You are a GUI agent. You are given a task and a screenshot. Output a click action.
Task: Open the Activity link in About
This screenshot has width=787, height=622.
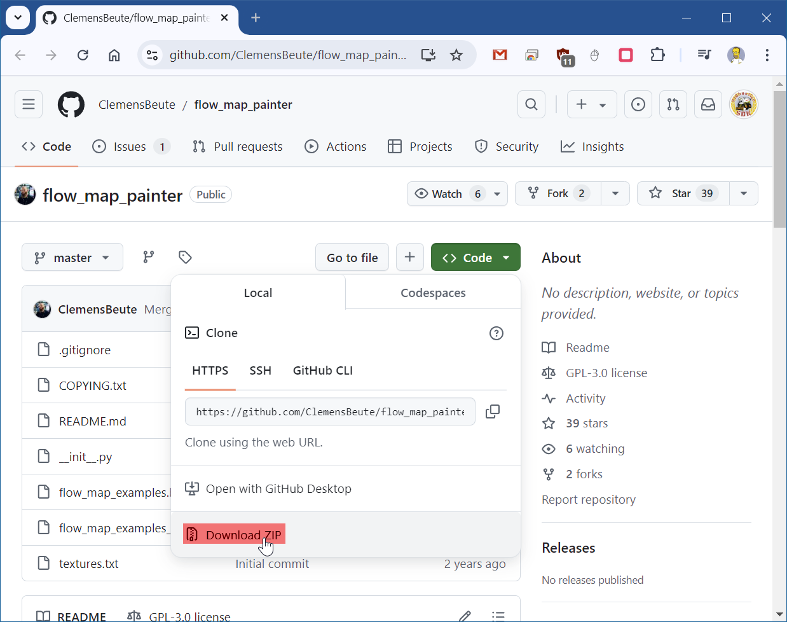pyautogui.click(x=585, y=398)
